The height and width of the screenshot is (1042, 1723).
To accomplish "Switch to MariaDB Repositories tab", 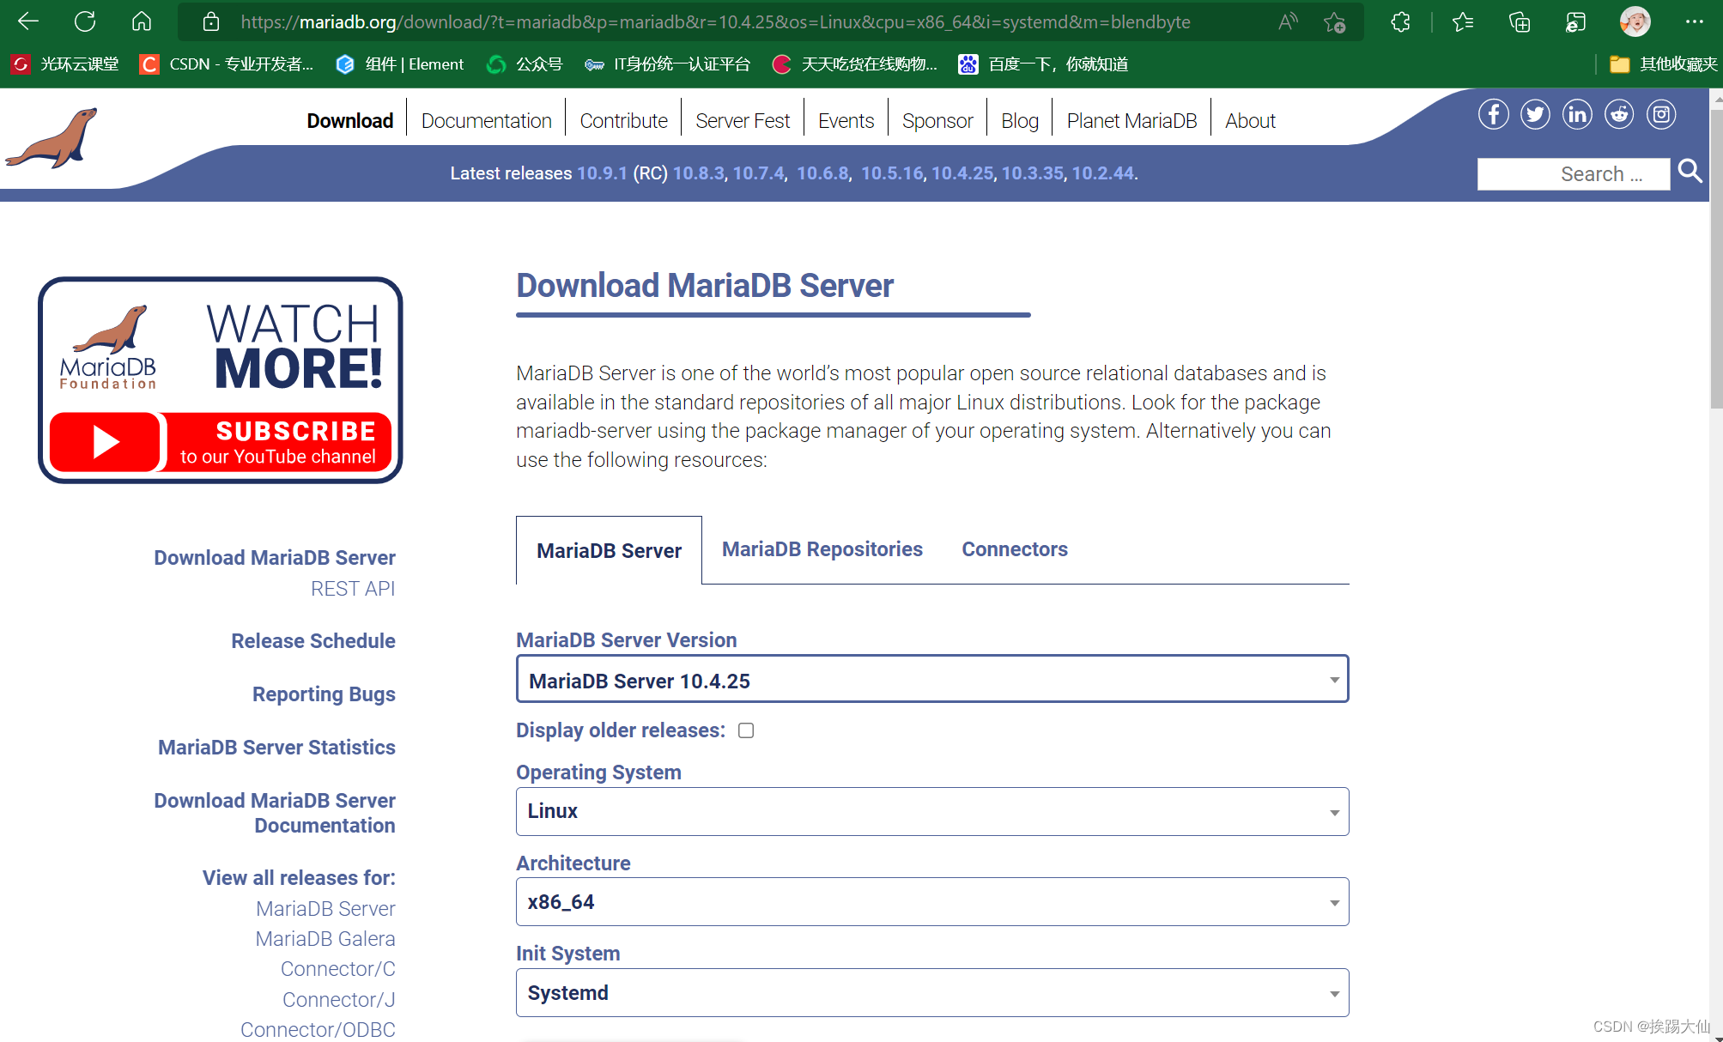I will pyautogui.click(x=822, y=549).
